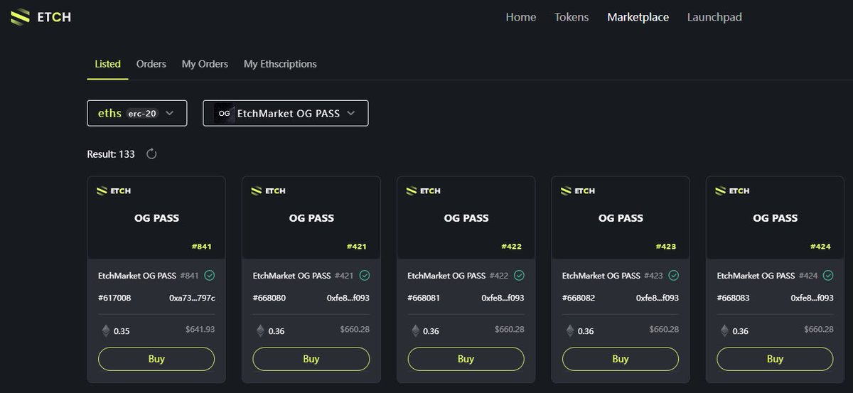Click the $641.93 price value
853x393 pixels.
(x=200, y=330)
